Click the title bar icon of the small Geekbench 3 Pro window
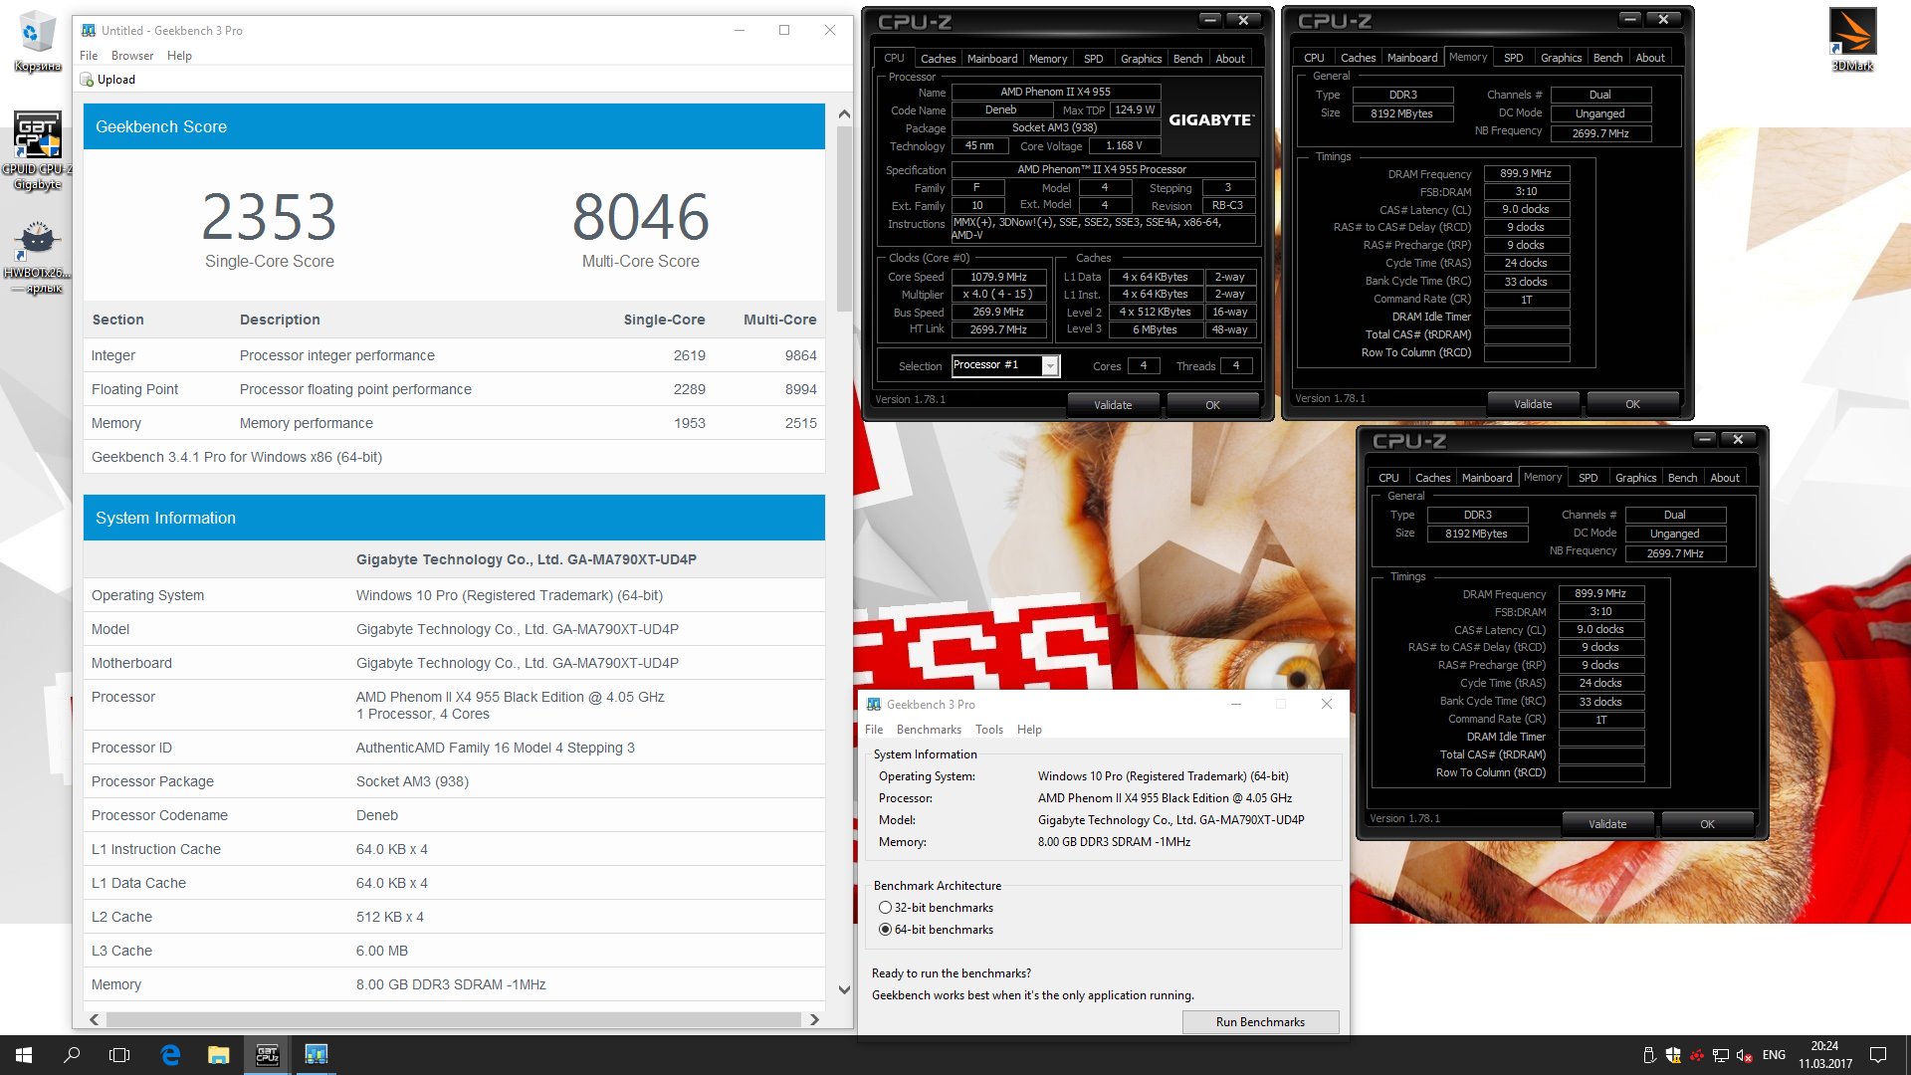This screenshot has height=1075, width=1911. point(874,705)
